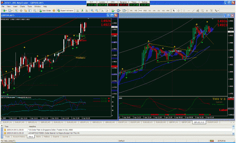Click the New Order button

tap(45, 11)
